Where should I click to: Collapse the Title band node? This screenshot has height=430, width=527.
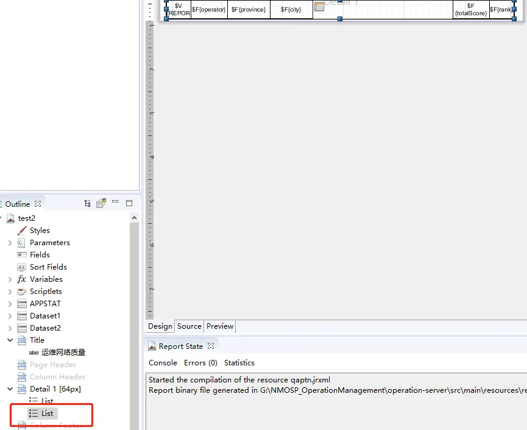10,340
